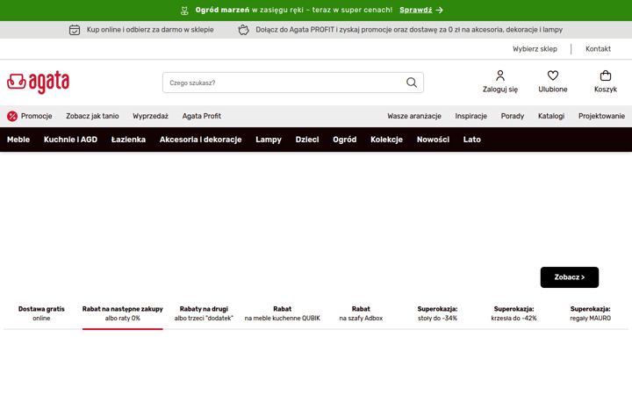Click the piggy bank Agata PROFIT icon
Screen dimensions: 632x395
(x=243, y=30)
